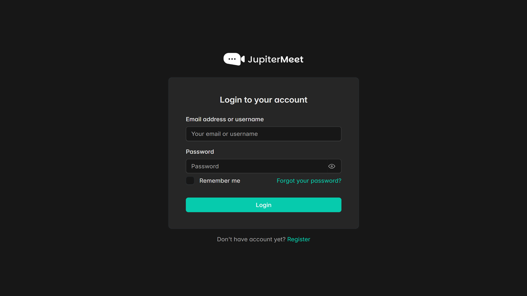The image size is (527, 296).
Task: Click the 'Login to your account' heading
Action: pyautogui.click(x=263, y=100)
